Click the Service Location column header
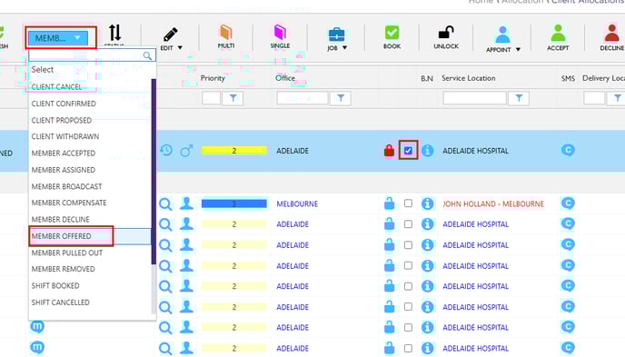625x357 pixels. (x=469, y=78)
